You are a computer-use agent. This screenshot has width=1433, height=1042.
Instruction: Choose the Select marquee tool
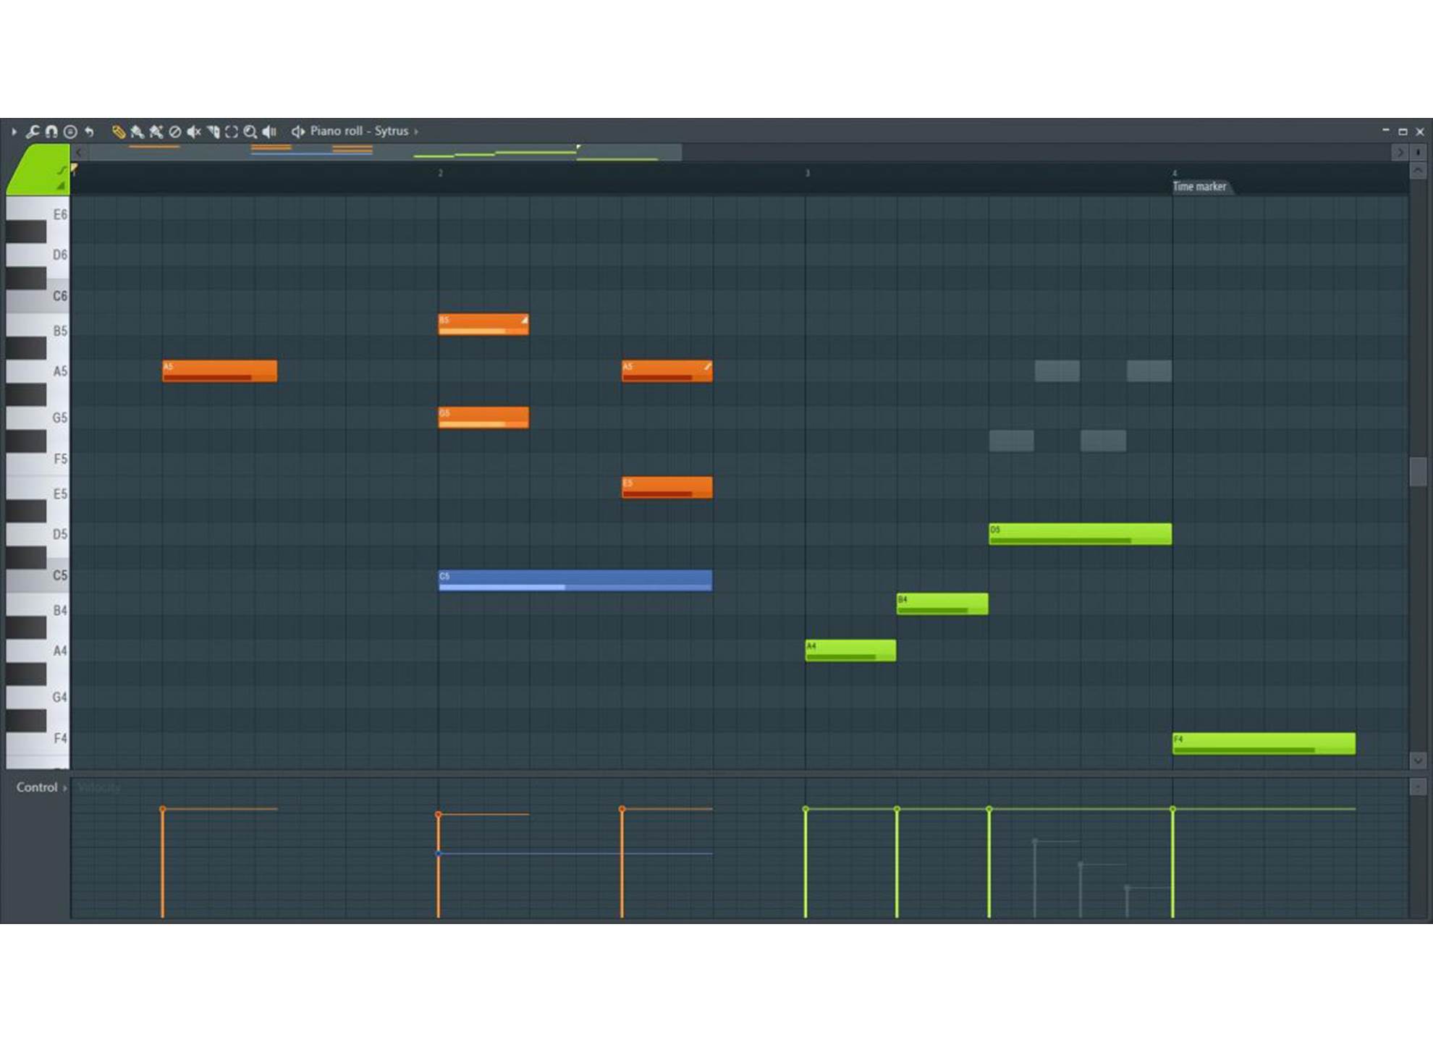point(232,132)
